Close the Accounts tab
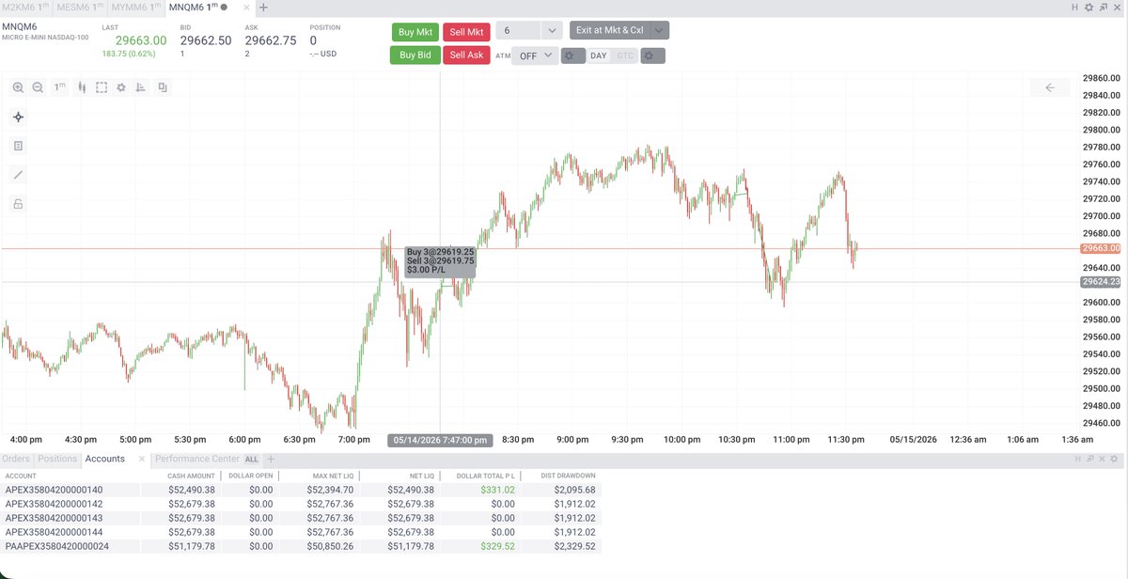The width and height of the screenshot is (1128, 579). (x=141, y=459)
